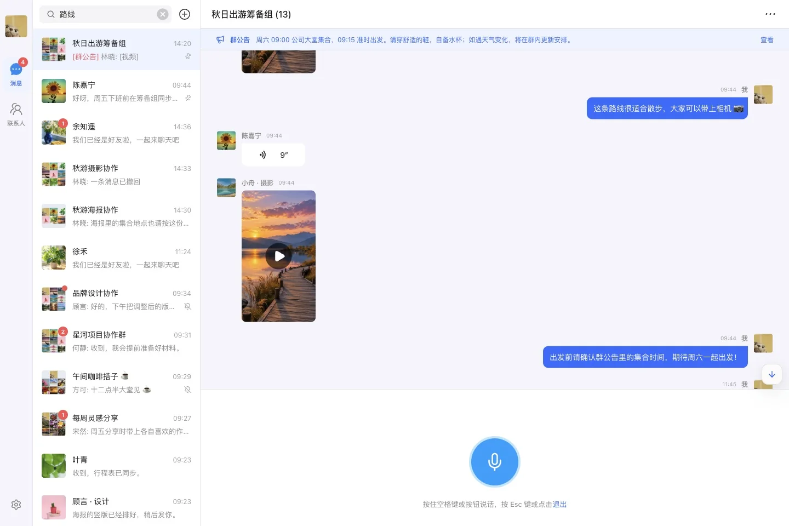This screenshot has width=789, height=526.
Task: Click the group title 秋日出游筹备组 (13)
Action: tap(251, 14)
